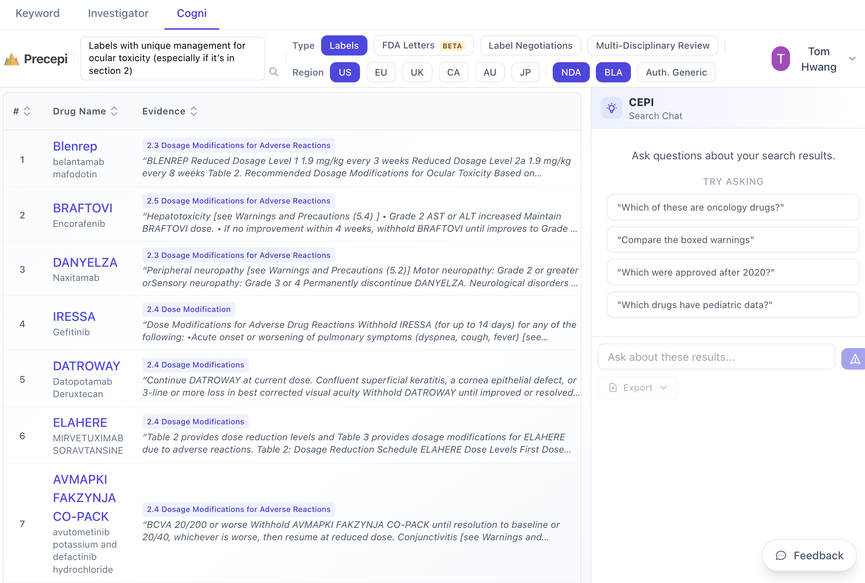
Task: Focus the "Ask about these results..." field
Action: pyautogui.click(x=716, y=357)
